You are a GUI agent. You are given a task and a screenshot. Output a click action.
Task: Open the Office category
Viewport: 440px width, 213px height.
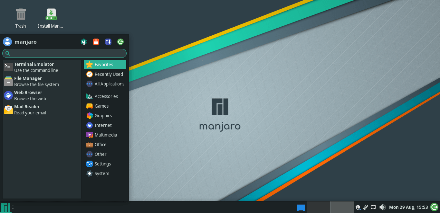[105, 145]
